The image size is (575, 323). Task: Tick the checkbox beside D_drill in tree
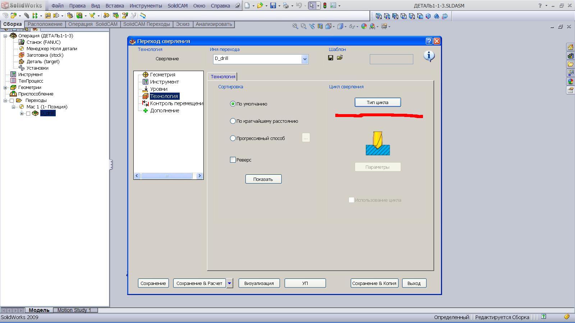pos(28,113)
